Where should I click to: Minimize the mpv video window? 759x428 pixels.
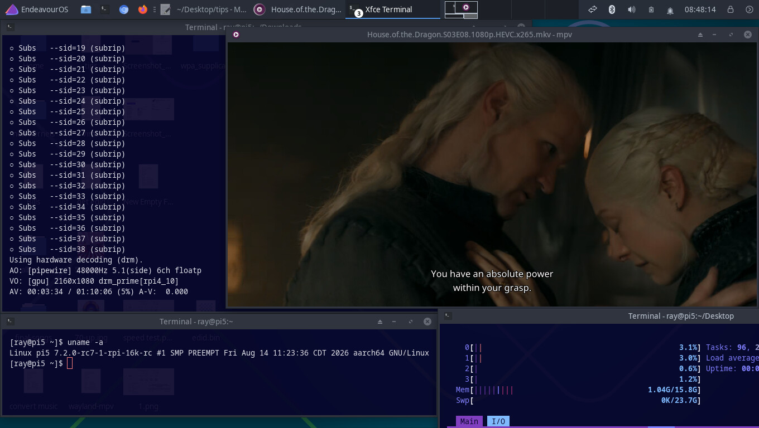tap(714, 35)
